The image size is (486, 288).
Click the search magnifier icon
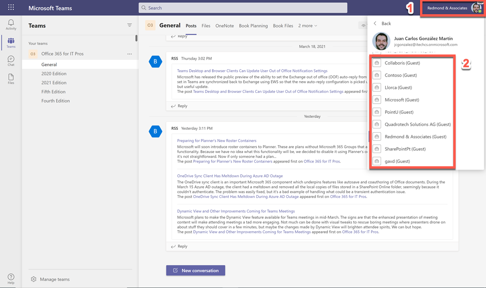pos(143,8)
